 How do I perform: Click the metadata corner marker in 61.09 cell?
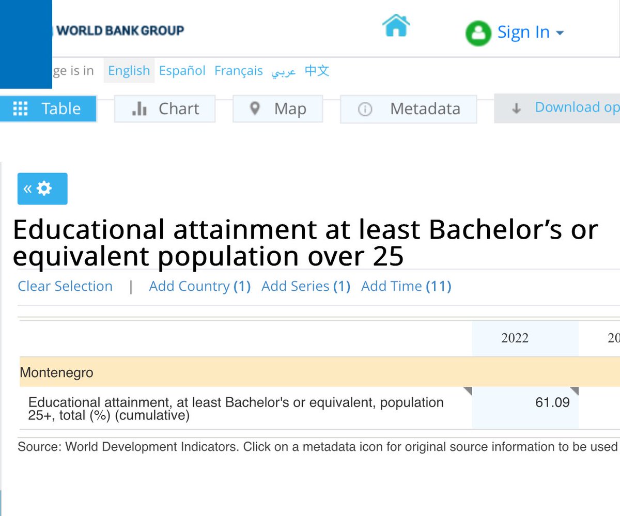pyautogui.click(x=574, y=391)
